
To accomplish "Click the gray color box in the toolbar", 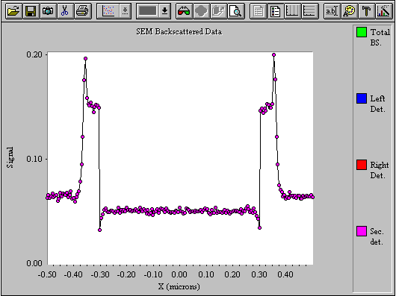I will point(148,11).
